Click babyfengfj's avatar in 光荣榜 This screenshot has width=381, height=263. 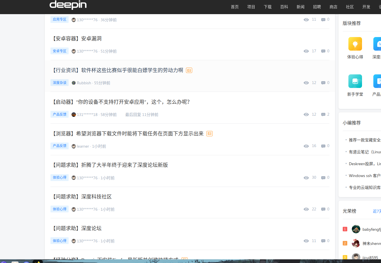(x=355, y=229)
